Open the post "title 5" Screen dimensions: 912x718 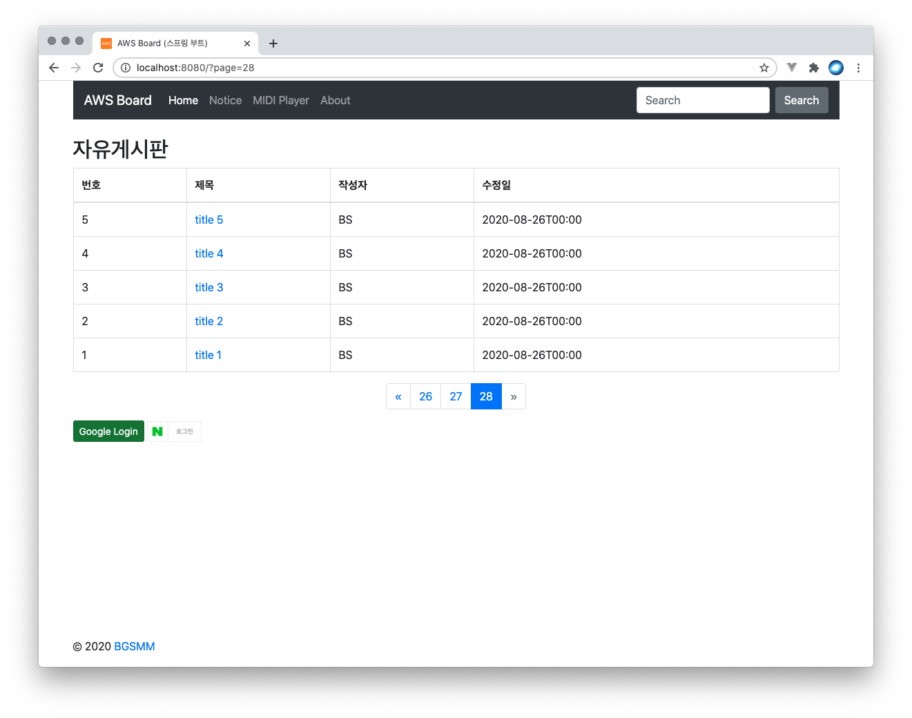[x=208, y=220]
